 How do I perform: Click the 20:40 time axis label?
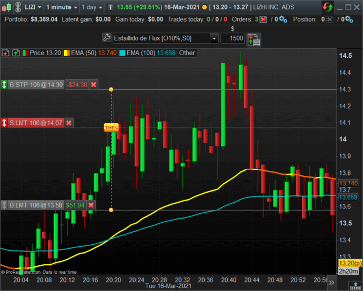point(229,280)
